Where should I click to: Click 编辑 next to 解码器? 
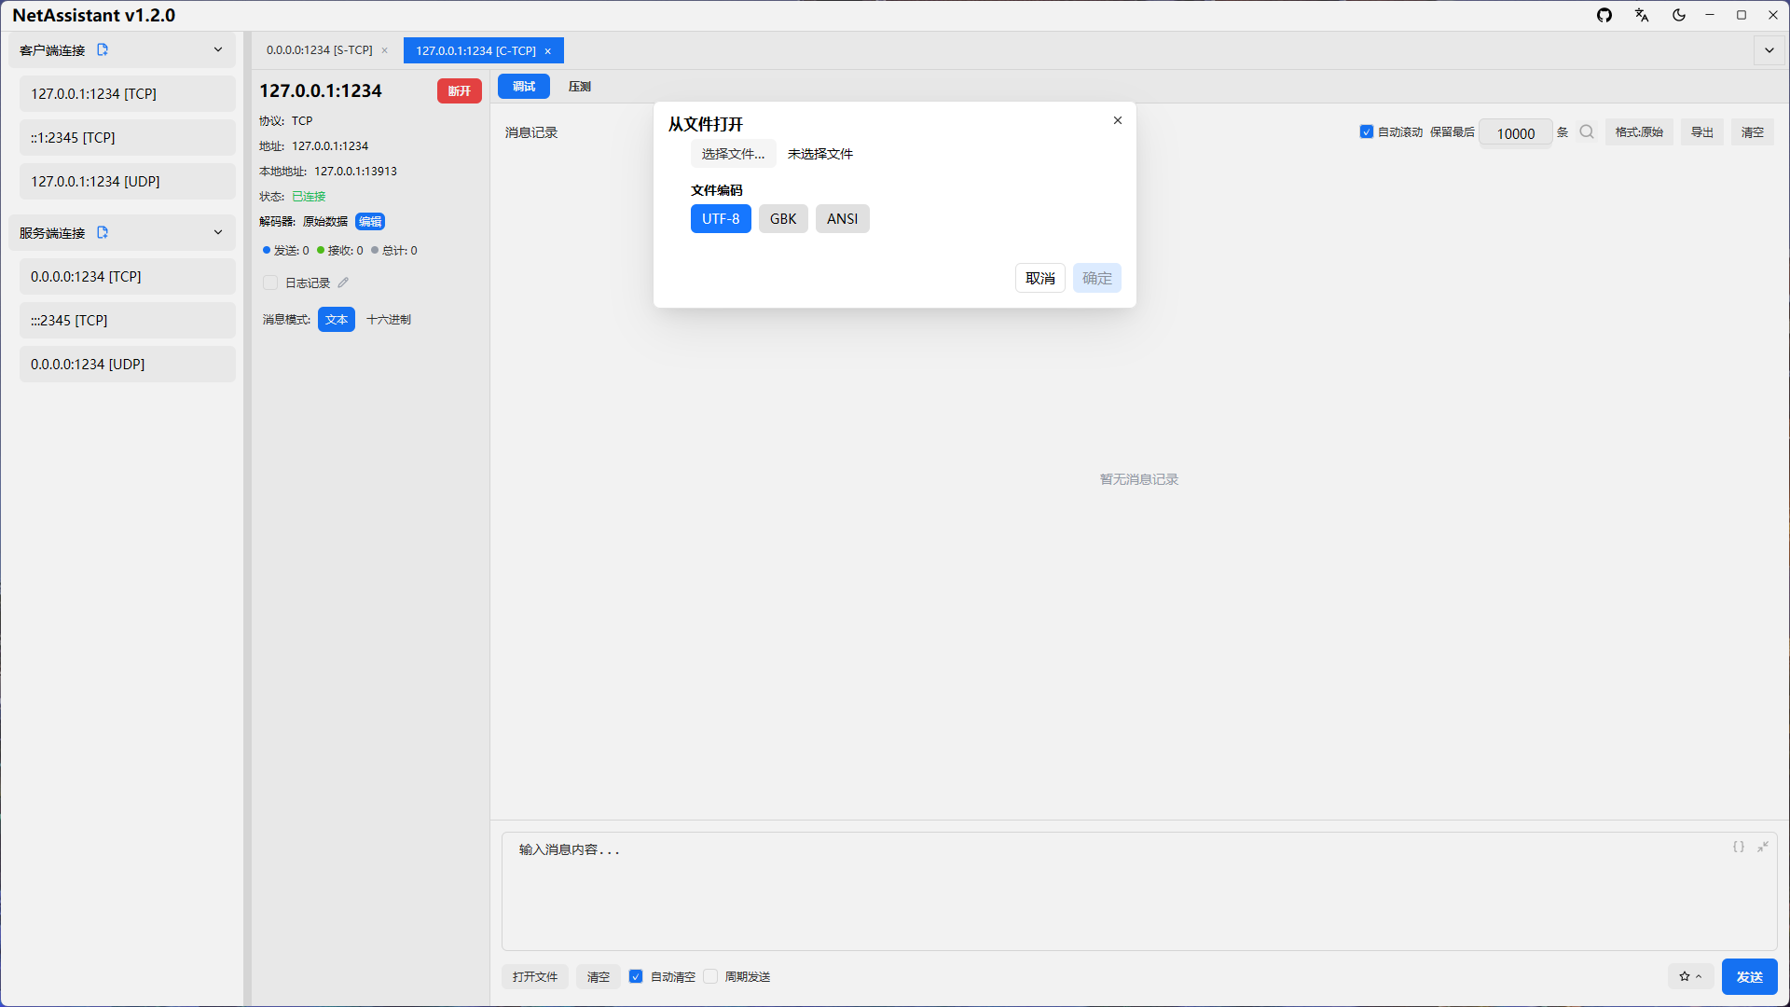click(x=370, y=221)
